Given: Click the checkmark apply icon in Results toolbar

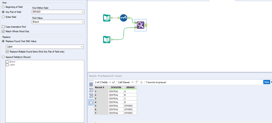Looking at the screenshot, I should [x=114, y=82].
